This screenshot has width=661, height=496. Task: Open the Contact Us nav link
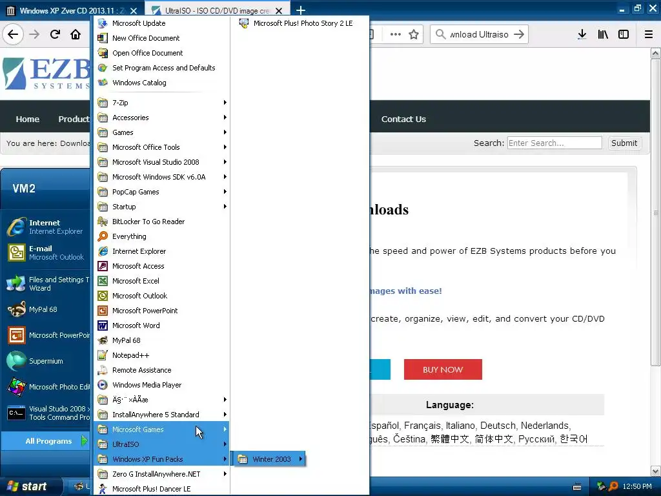(403, 119)
